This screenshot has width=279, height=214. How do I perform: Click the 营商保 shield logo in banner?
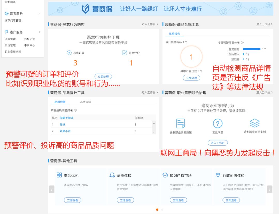pos(86,9)
